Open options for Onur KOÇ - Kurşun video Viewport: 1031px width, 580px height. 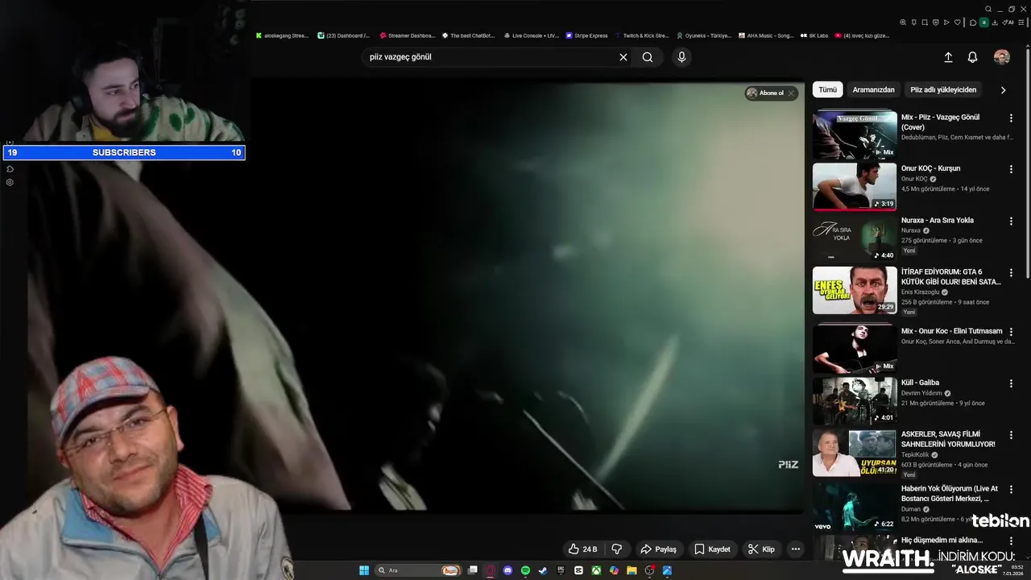(1011, 169)
